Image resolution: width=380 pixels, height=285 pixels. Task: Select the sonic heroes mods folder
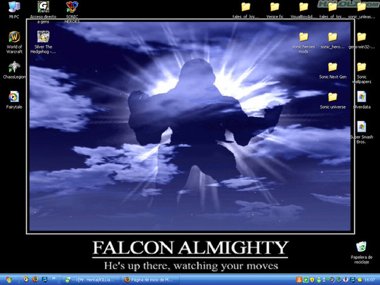tap(303, 42)
